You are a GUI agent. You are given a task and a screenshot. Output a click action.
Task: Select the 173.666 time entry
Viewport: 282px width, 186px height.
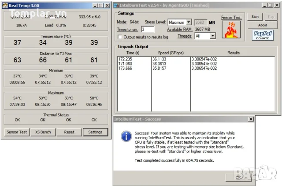tap(125, 68)
